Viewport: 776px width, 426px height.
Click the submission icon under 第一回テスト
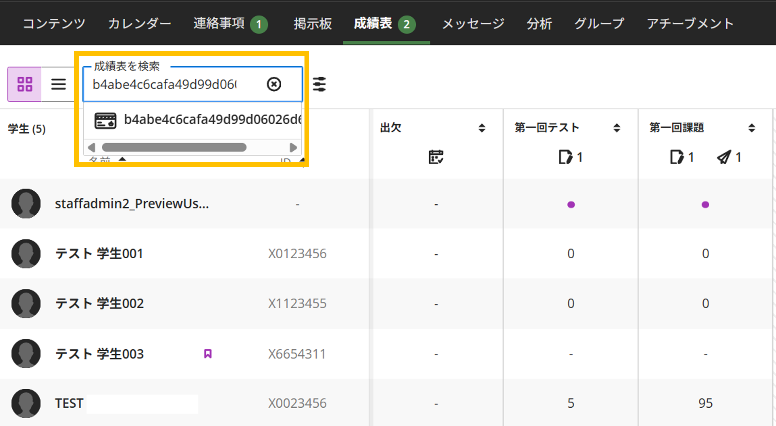click(565, 157)
